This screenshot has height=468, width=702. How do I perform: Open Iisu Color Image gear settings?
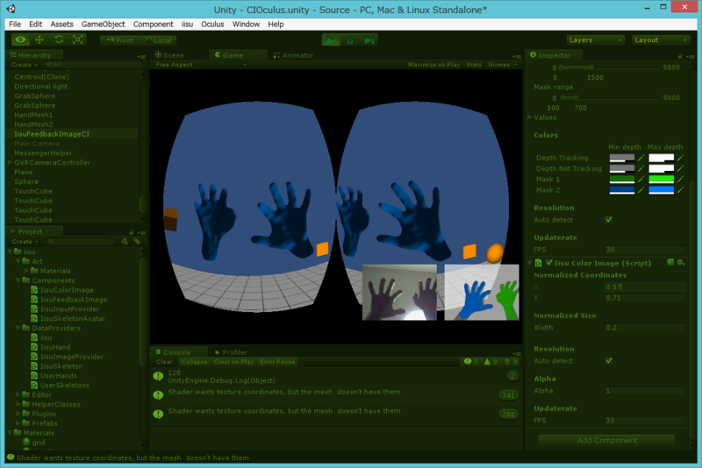681,263
